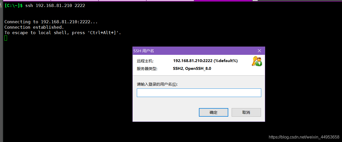Switch to the active purple session tab
Viewport: 342px width, 142px height.
[x=223, y=1]
